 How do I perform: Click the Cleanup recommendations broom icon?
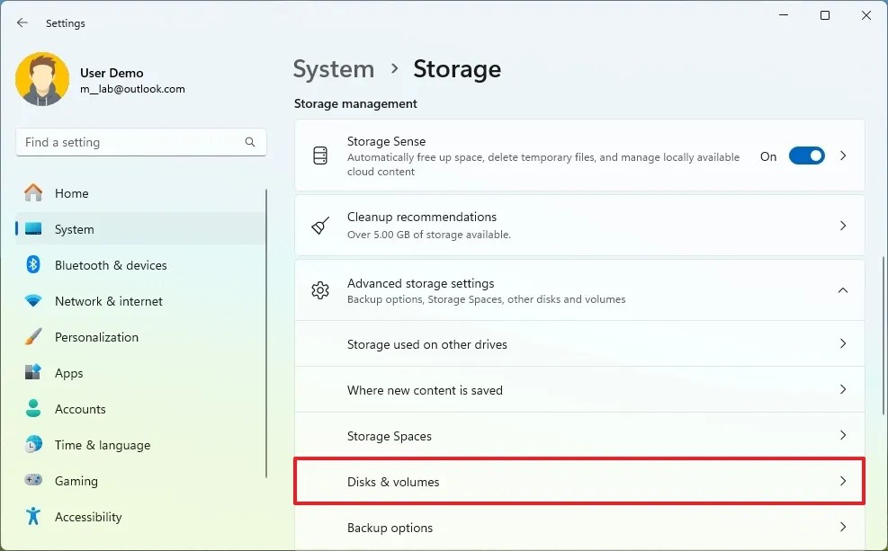(320, 226)
